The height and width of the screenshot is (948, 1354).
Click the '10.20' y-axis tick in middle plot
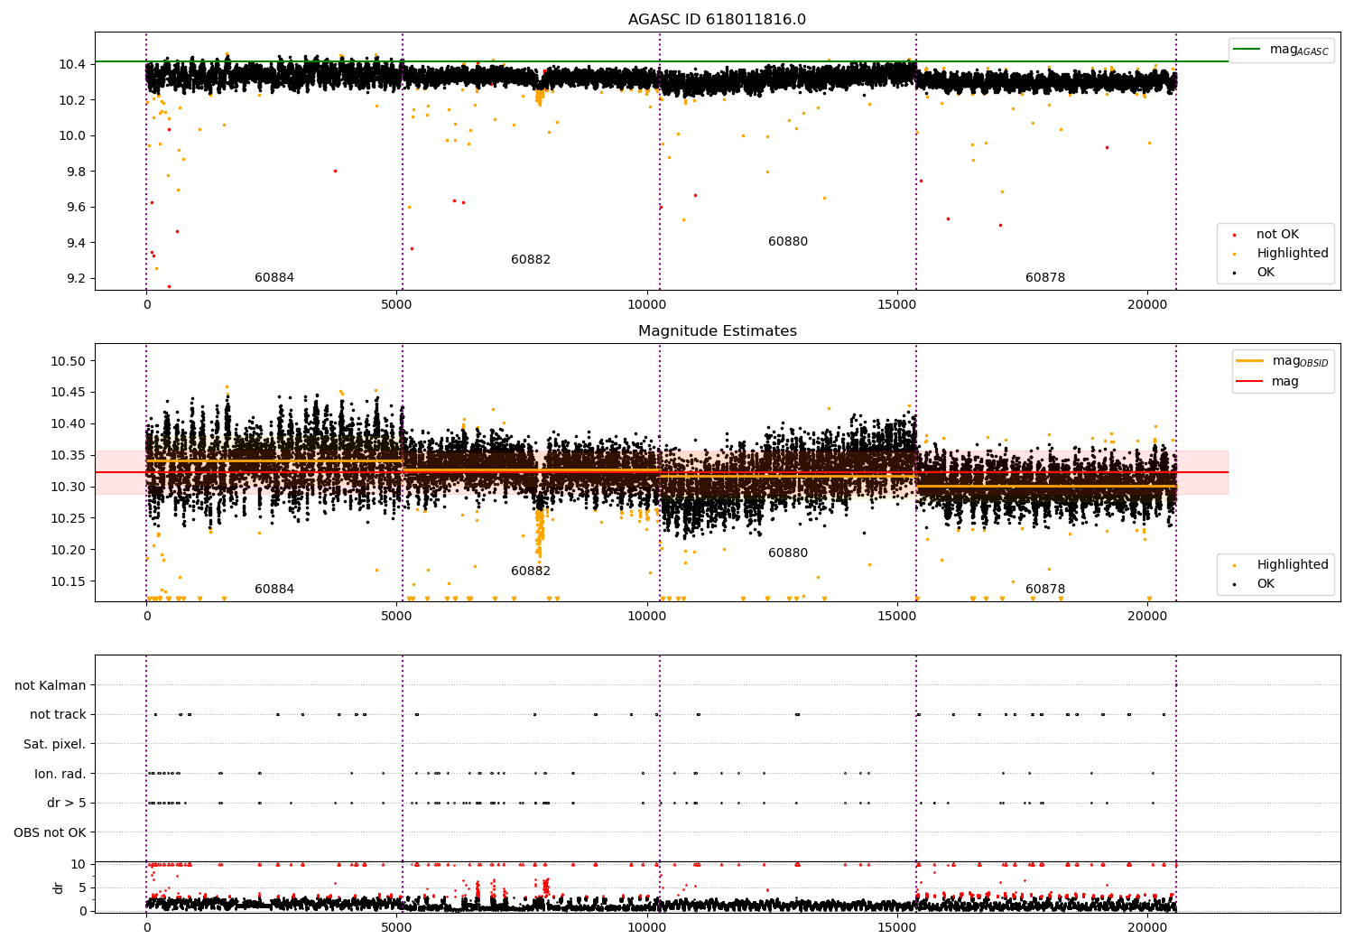pyautogui.click(x=69, y=550)
